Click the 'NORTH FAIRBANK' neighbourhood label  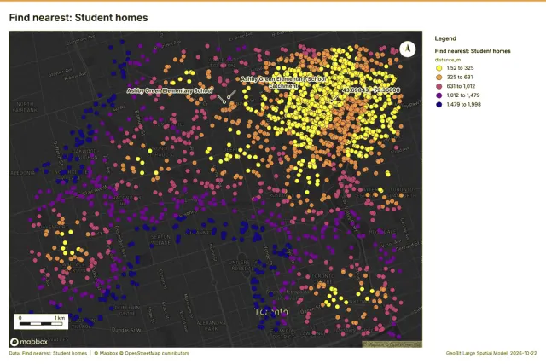point(25,107)
